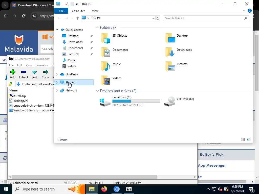259x194 pixels.
Task: Open the Windows Start menu
Action: pyautogui.click(x=6, y=189)
